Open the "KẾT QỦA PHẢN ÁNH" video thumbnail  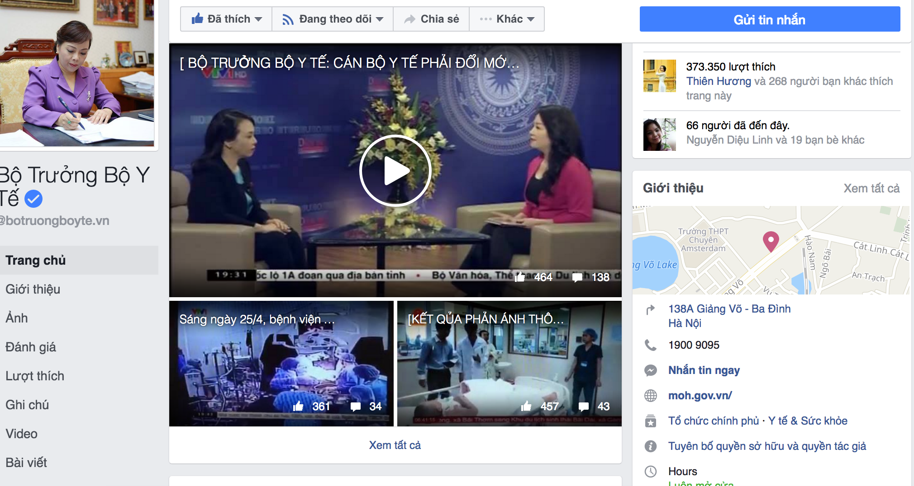509,364
